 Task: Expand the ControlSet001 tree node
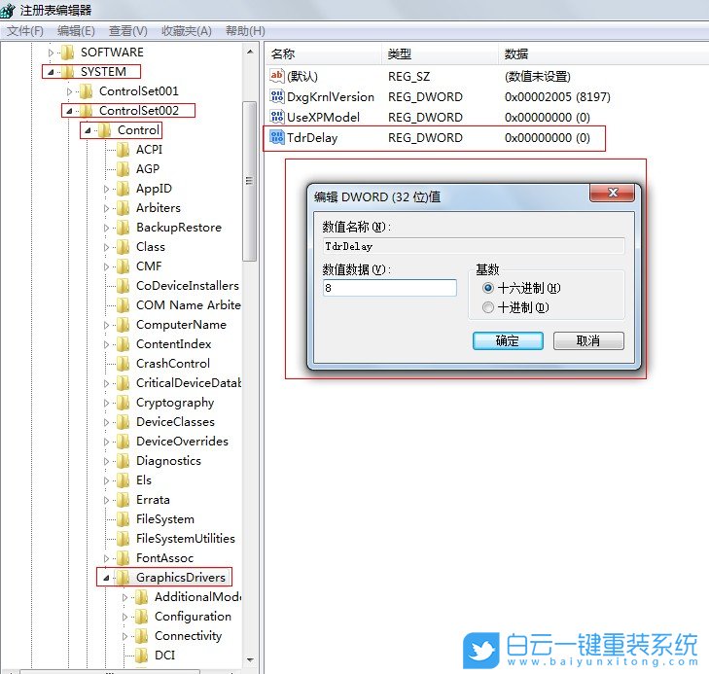[69, 91]
